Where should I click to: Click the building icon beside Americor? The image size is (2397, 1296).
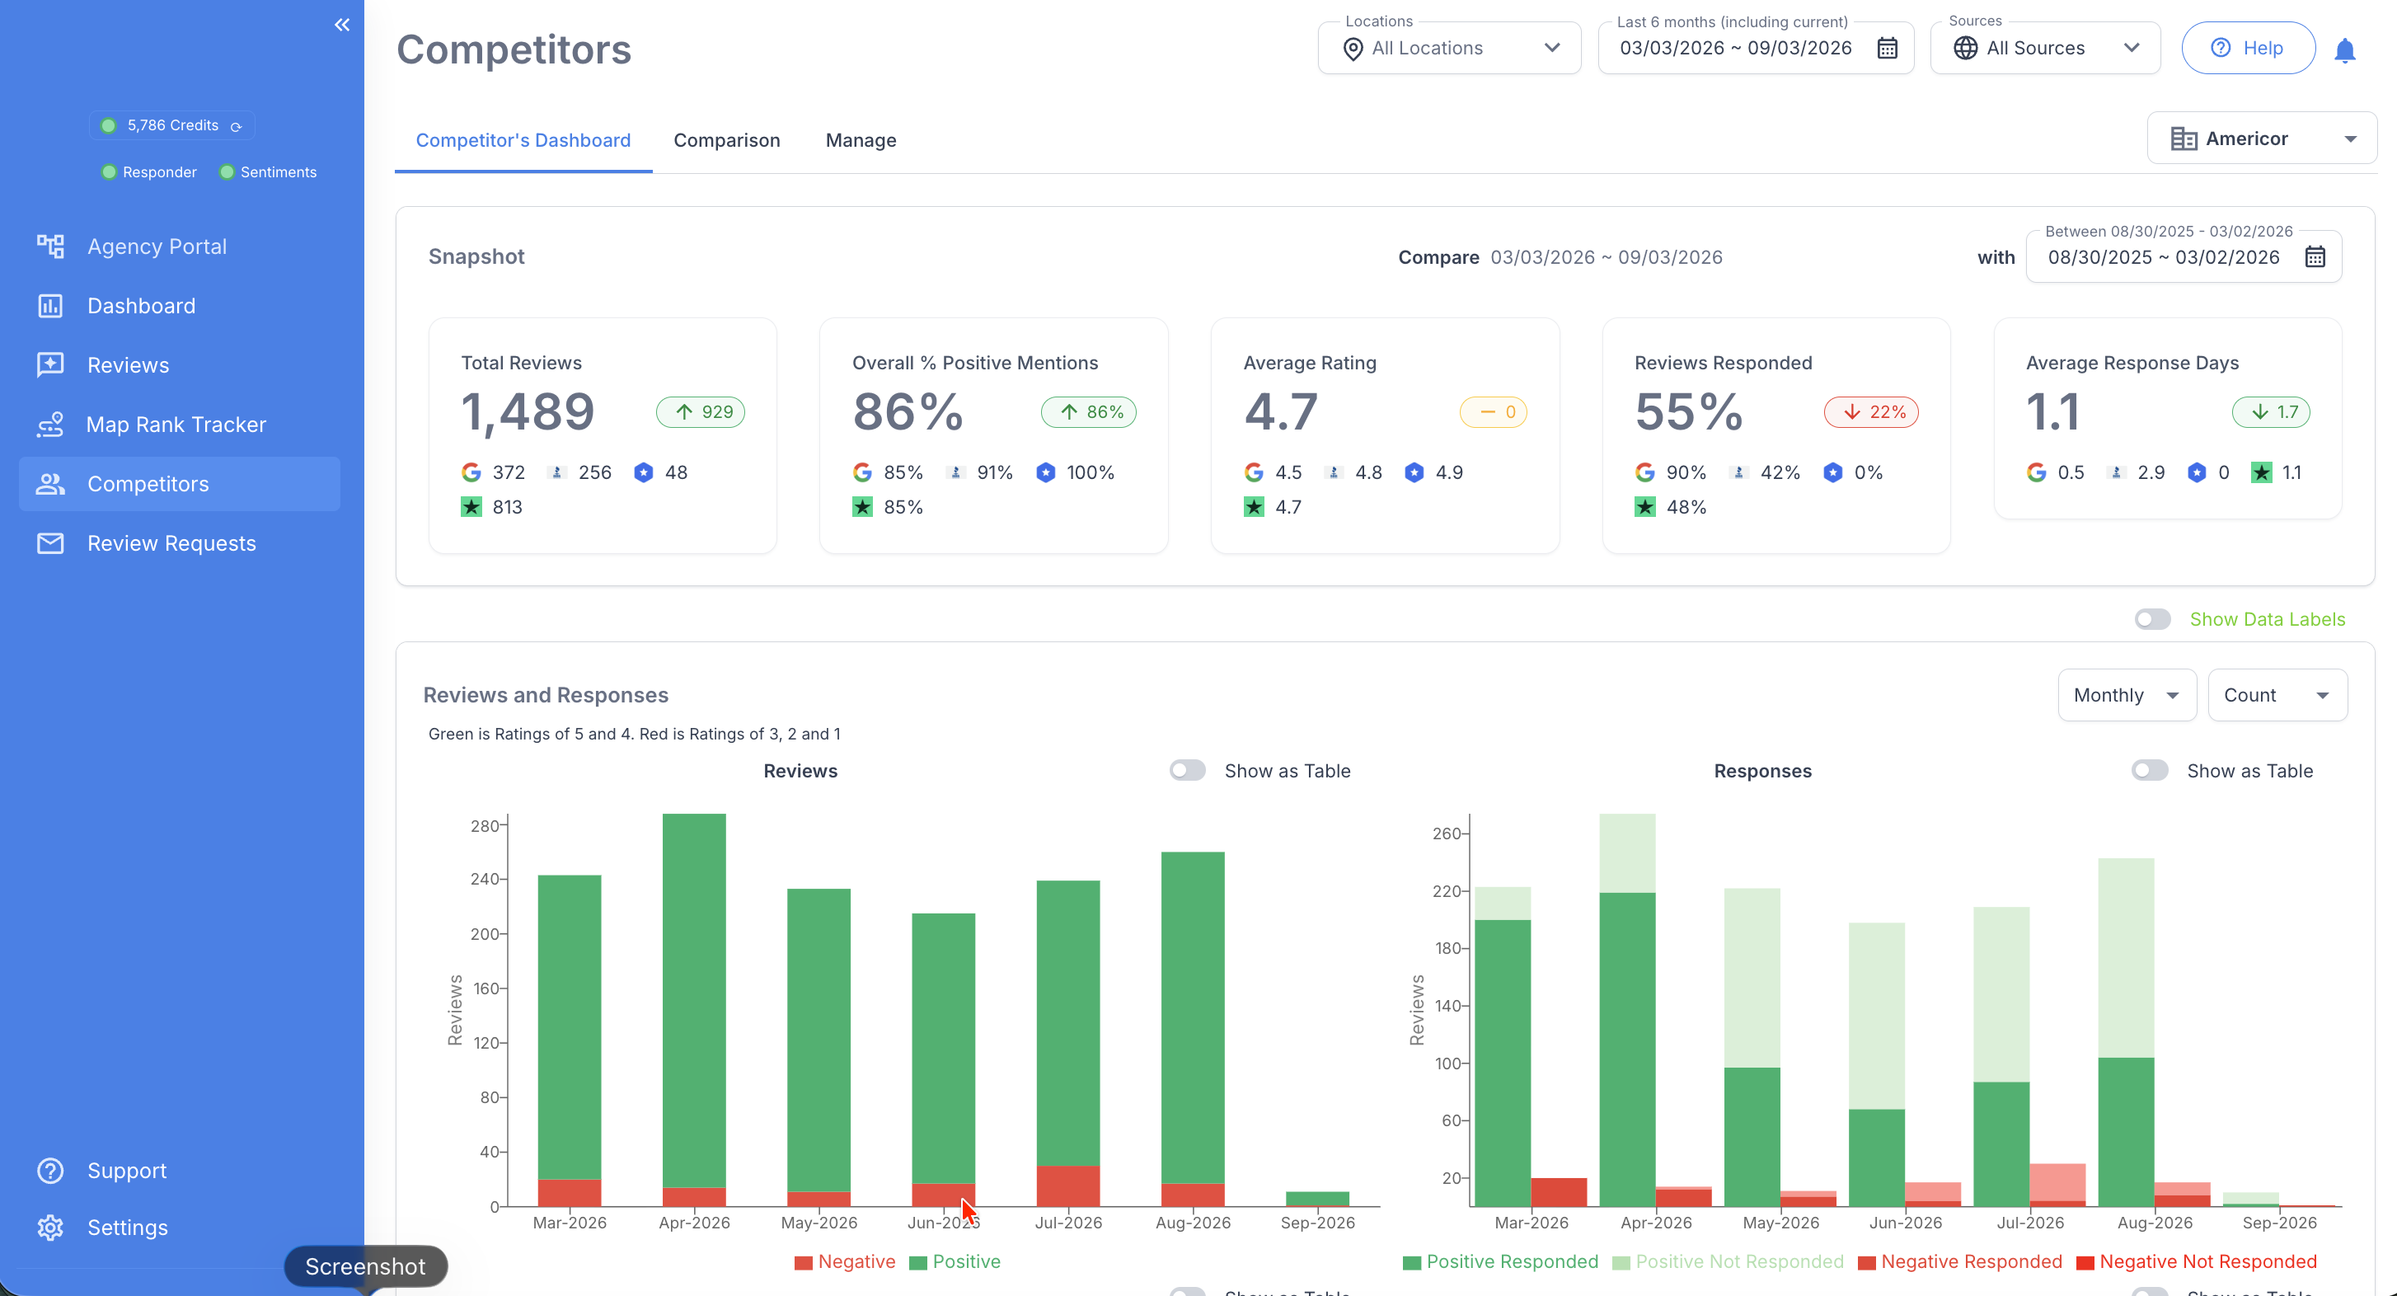pyautogui.click(x=2184, y=139)
